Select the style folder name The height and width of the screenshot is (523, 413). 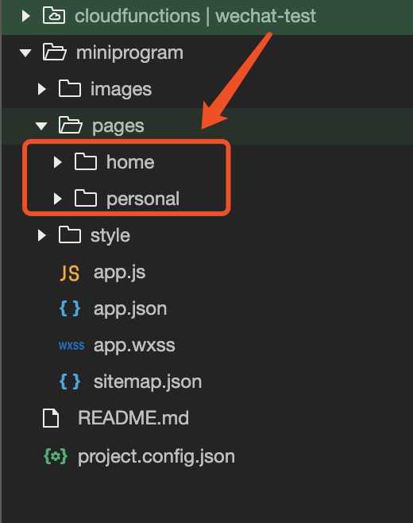110,236
